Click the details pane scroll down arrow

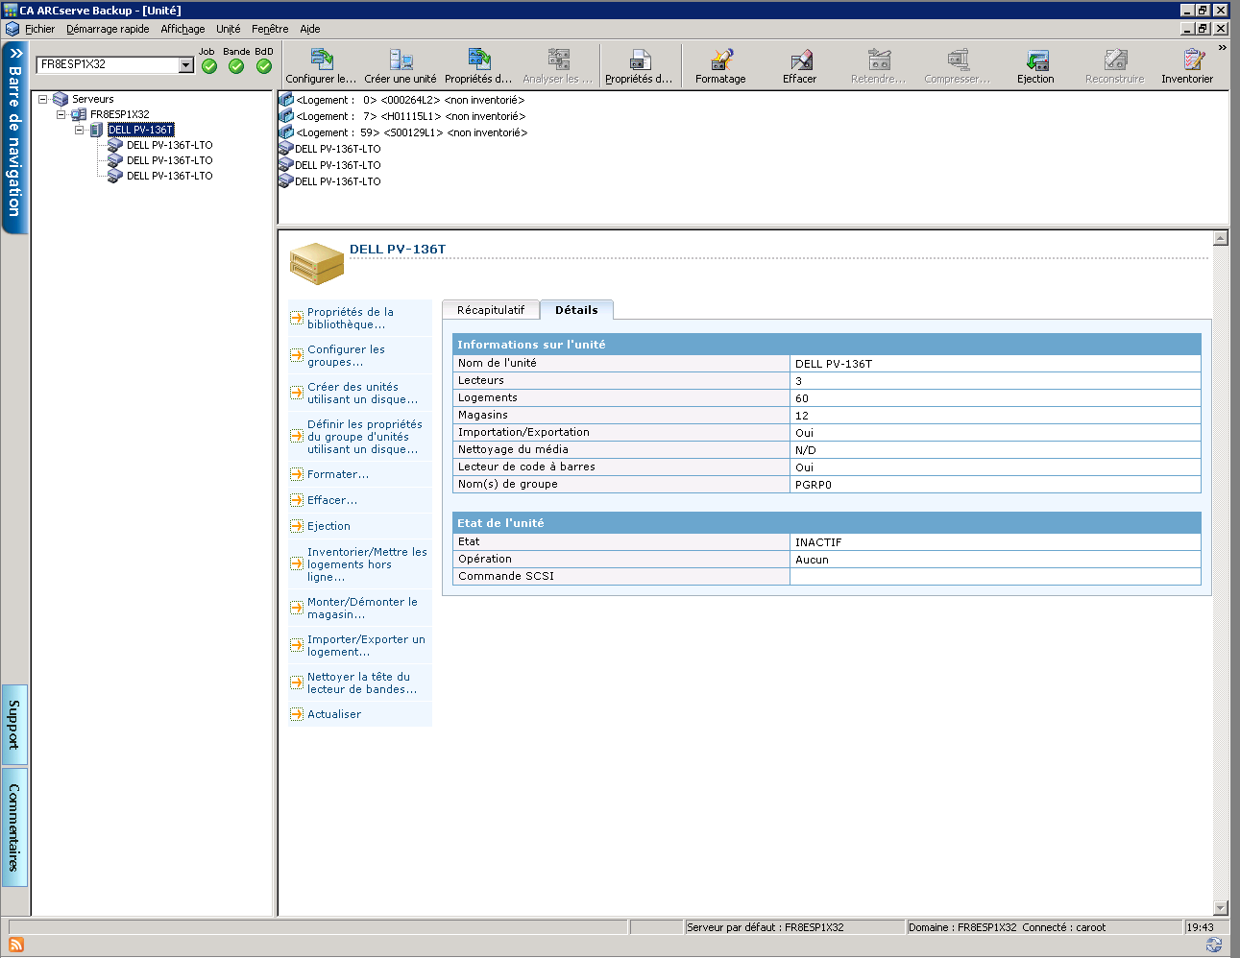pos(1221,907)
